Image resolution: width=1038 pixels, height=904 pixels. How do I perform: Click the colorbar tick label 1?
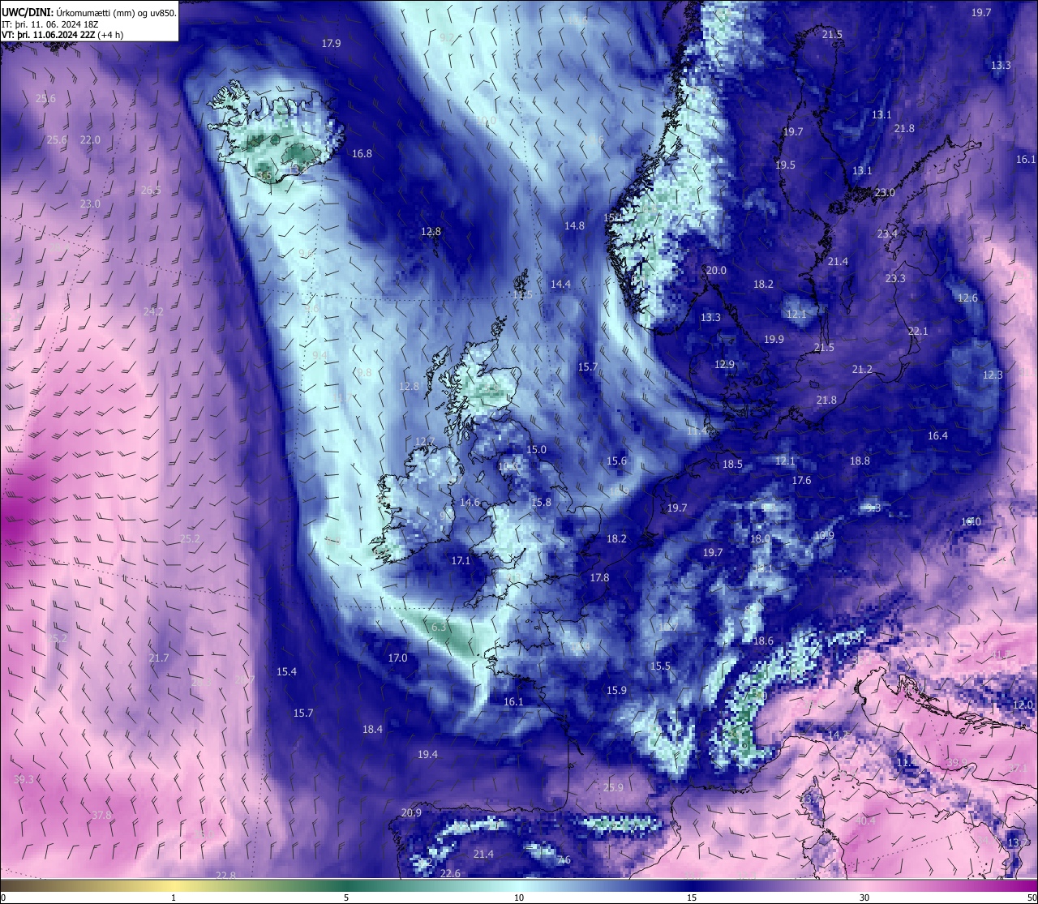174,898
